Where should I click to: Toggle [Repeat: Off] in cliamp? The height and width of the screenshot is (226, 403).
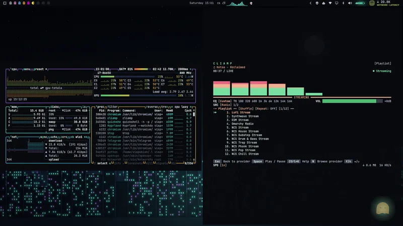(x=266, y=108)
